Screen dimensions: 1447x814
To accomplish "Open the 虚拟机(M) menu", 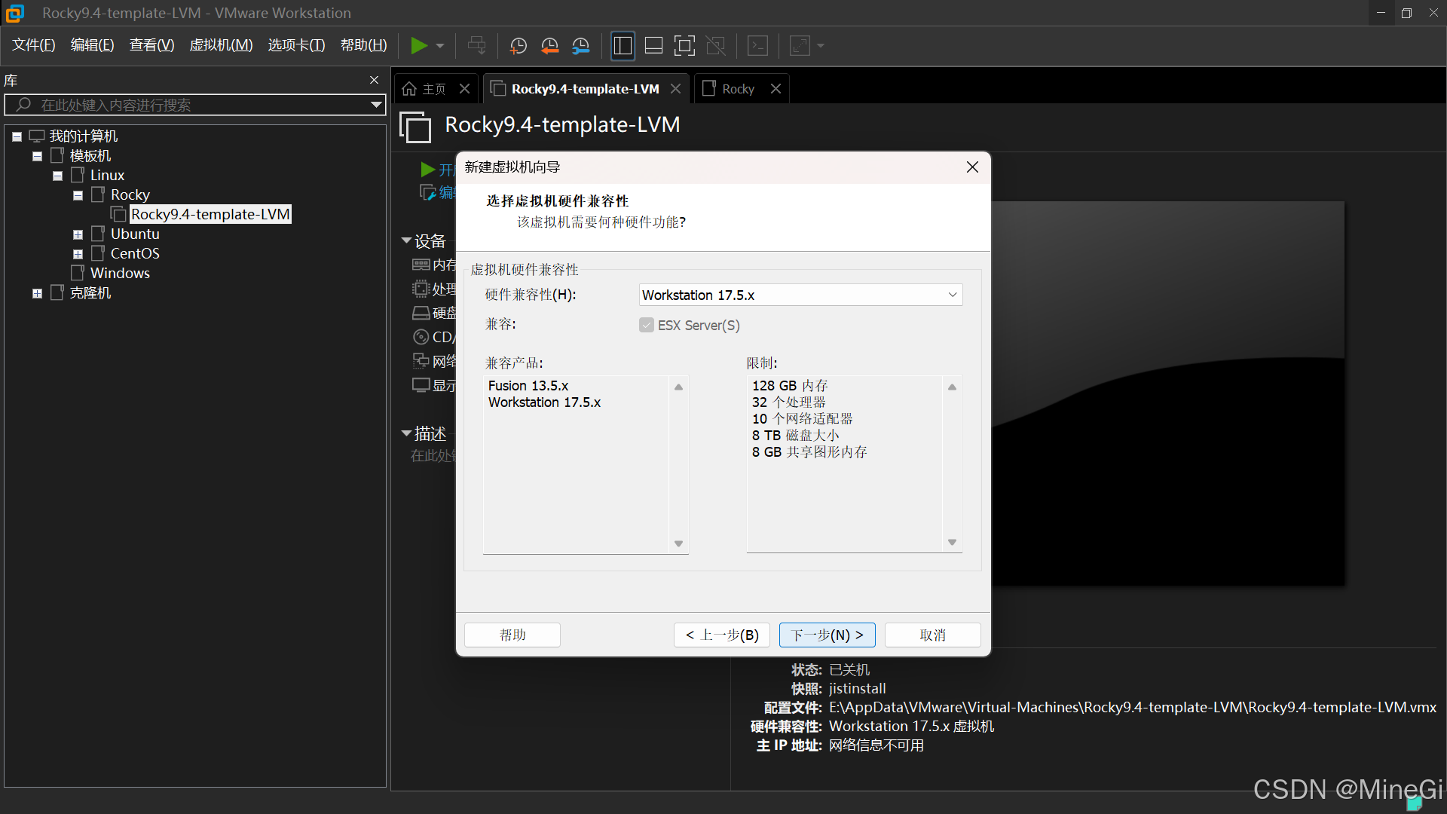I will (x=221, y=45).
